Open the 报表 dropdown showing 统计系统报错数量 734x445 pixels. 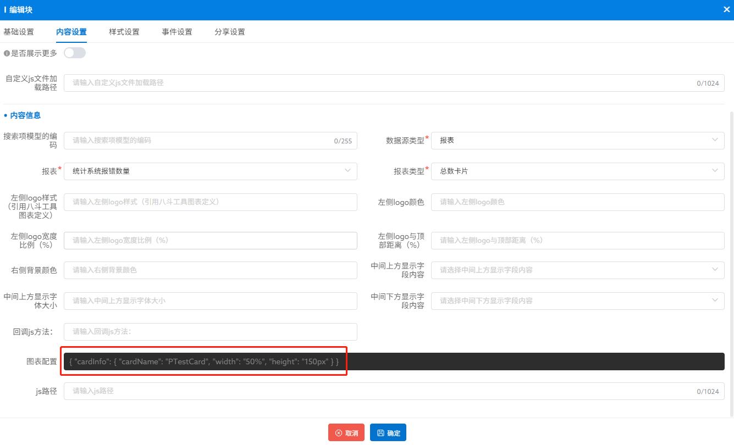tap(211, 171)
